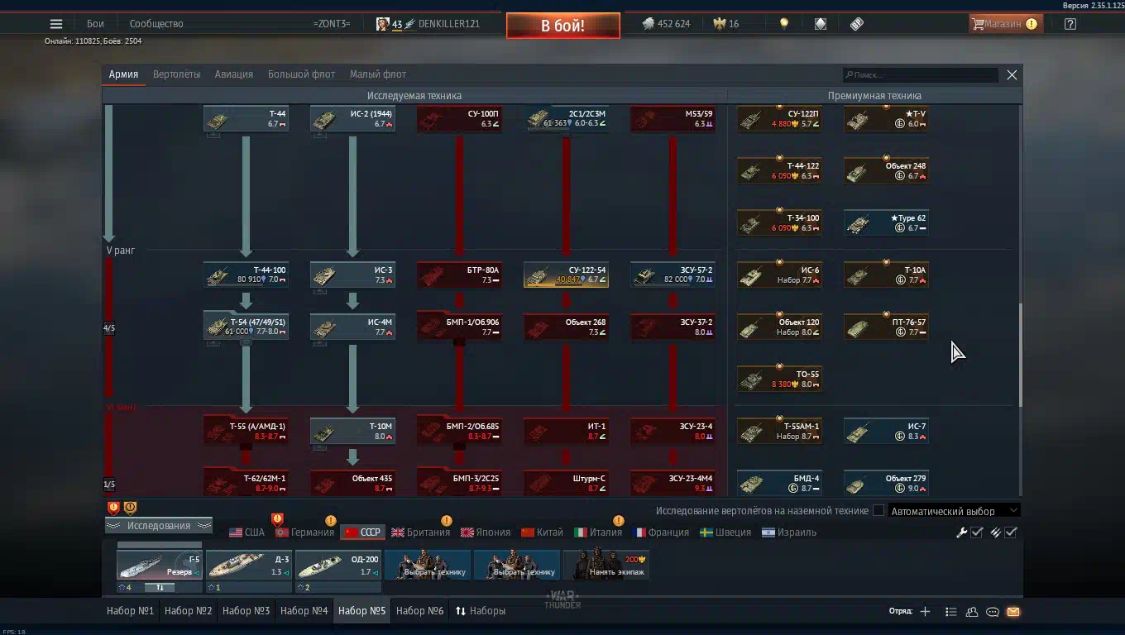
Task: Switch to preset Набор №1
Action: [131, 611]
